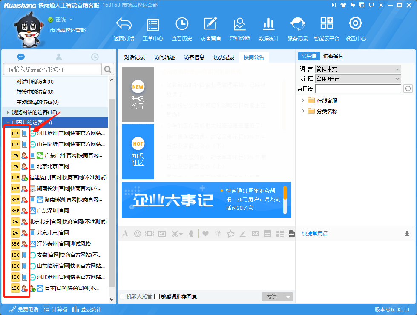Toggle the 敏感词推荐回复 checkbox
Image resolution: width=417 pixels, height=315 pixels.
[157, 296]
